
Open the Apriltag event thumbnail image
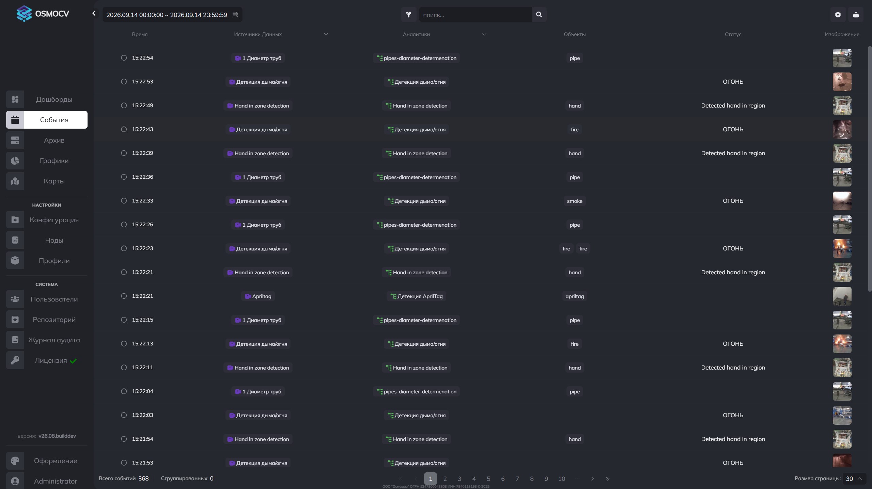(842, 296)
